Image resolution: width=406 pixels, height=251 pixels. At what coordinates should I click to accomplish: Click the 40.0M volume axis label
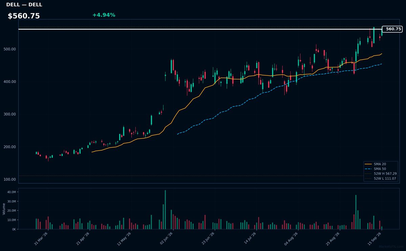point(12,192)
